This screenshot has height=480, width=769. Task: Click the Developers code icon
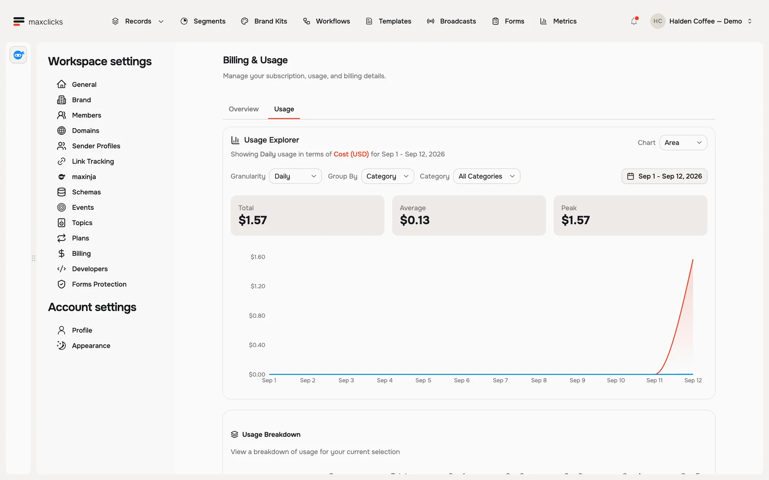pyautogui.click(x=62, y=269)
